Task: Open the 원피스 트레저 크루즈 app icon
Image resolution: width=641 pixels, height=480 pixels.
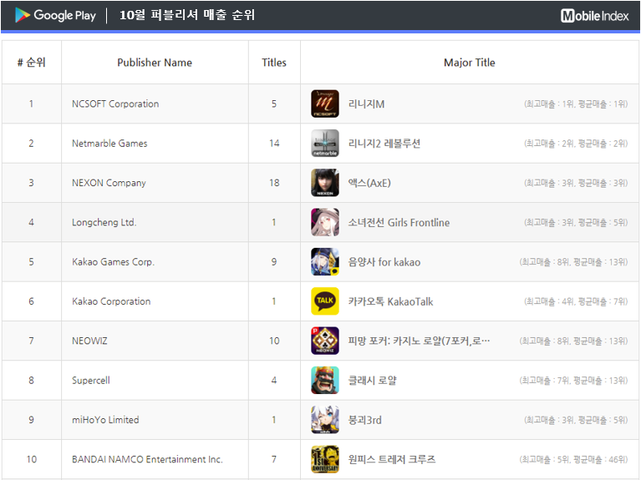Action: point(325,459)
